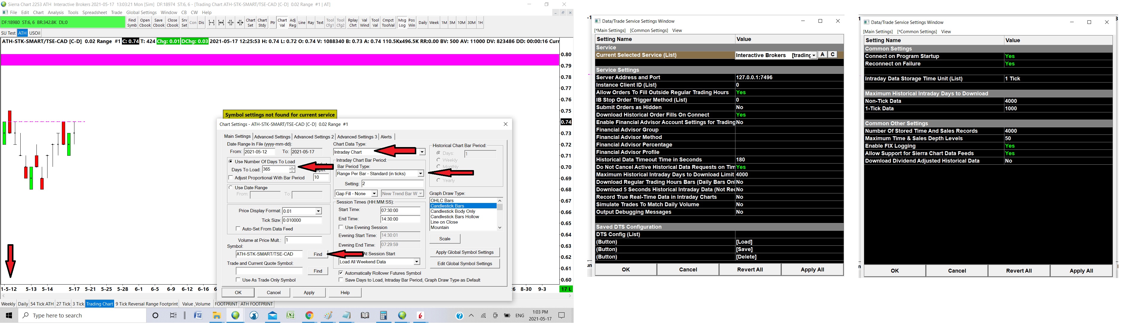Screen dimensions: 1126x330
Task: Open the Load All Weekend Data dropdown
Action: click(x=417, y=262)
